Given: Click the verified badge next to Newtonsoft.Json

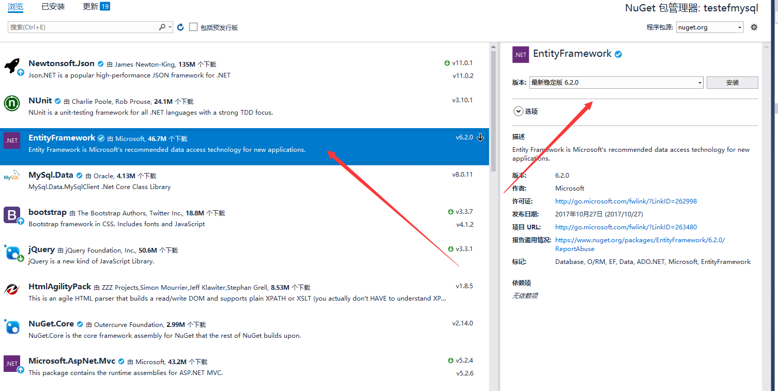Looking at the screenshot, I should point(101,64).
